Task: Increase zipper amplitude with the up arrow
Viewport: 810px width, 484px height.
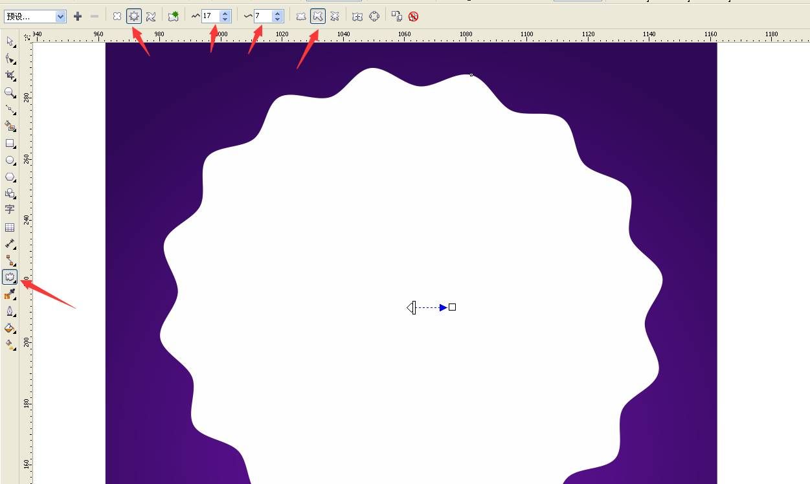Action: tap(225, 13)
